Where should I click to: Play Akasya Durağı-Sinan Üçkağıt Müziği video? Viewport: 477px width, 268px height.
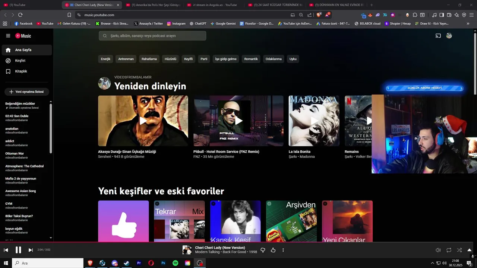click(143, 121)
